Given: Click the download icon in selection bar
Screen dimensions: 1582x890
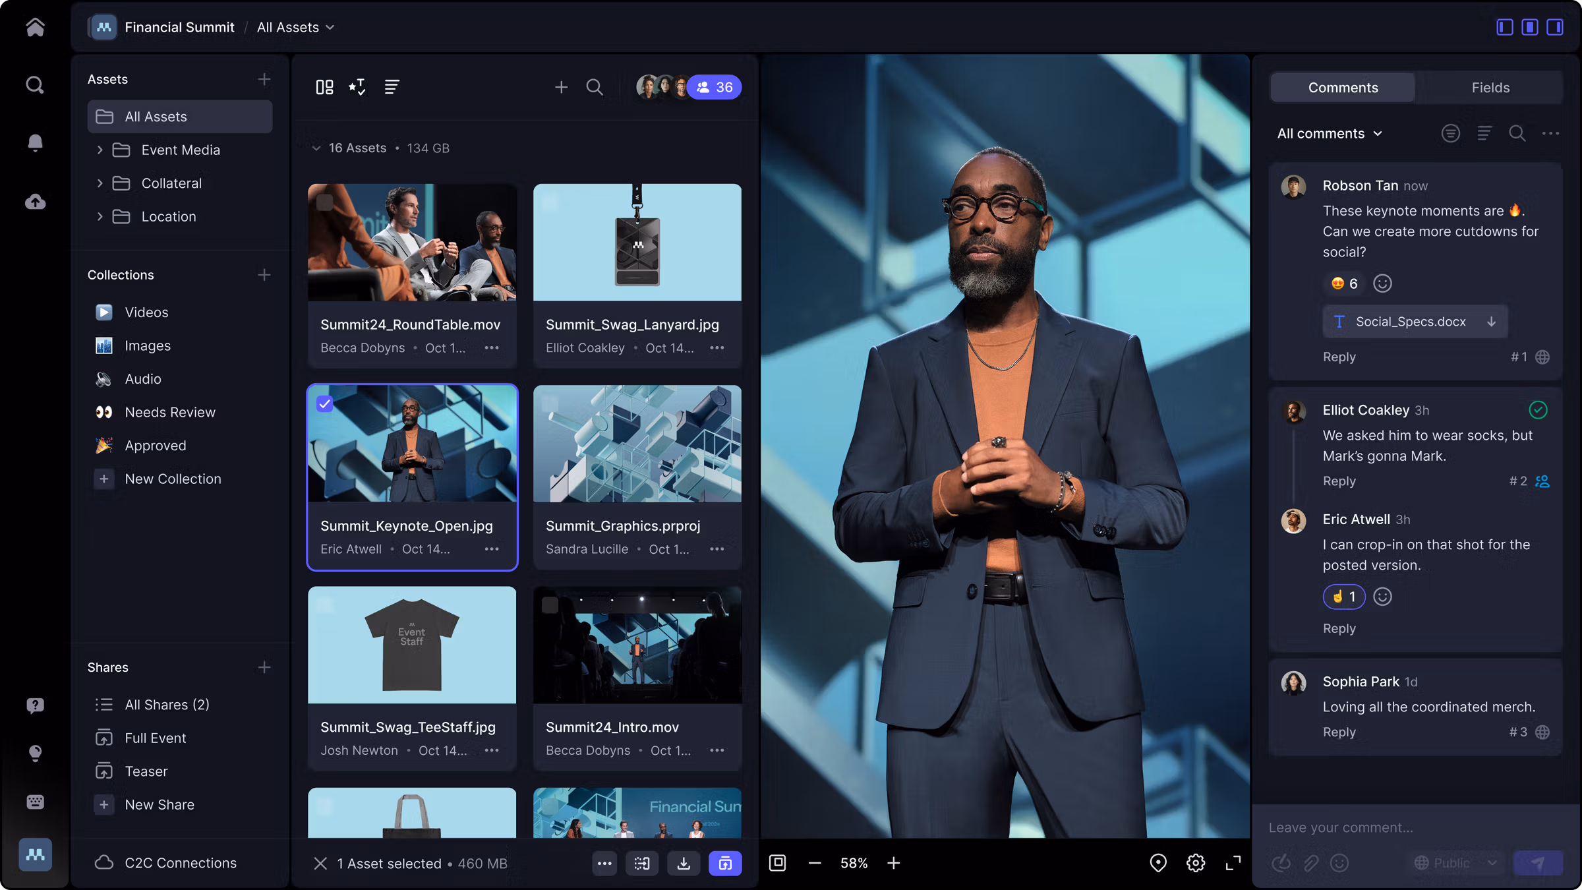Looking at the screenshot, I should pos(684,864).
